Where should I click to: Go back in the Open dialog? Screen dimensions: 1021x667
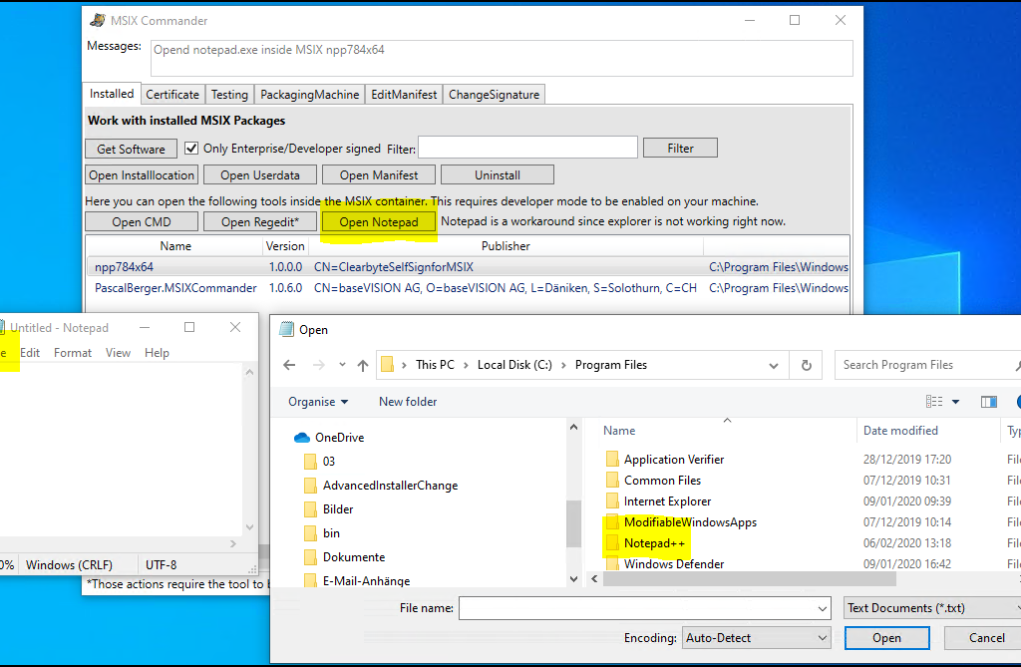[290, 365]
